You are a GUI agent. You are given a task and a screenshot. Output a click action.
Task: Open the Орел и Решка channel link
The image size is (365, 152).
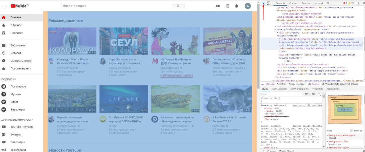[x=66, y=68]
